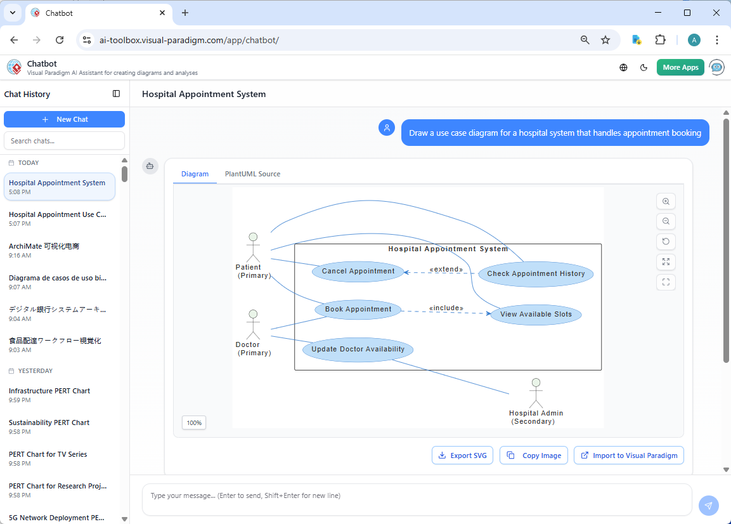Toggle fullscreen view of the diagram
Viewport: 731px width, 524px height.
[666, 282]
